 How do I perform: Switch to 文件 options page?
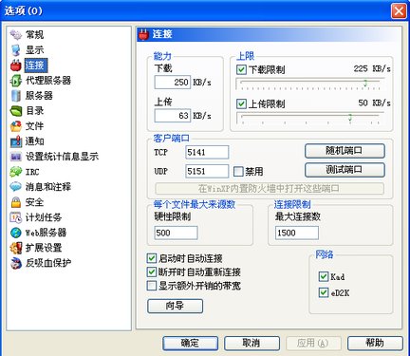pos(34,126)
